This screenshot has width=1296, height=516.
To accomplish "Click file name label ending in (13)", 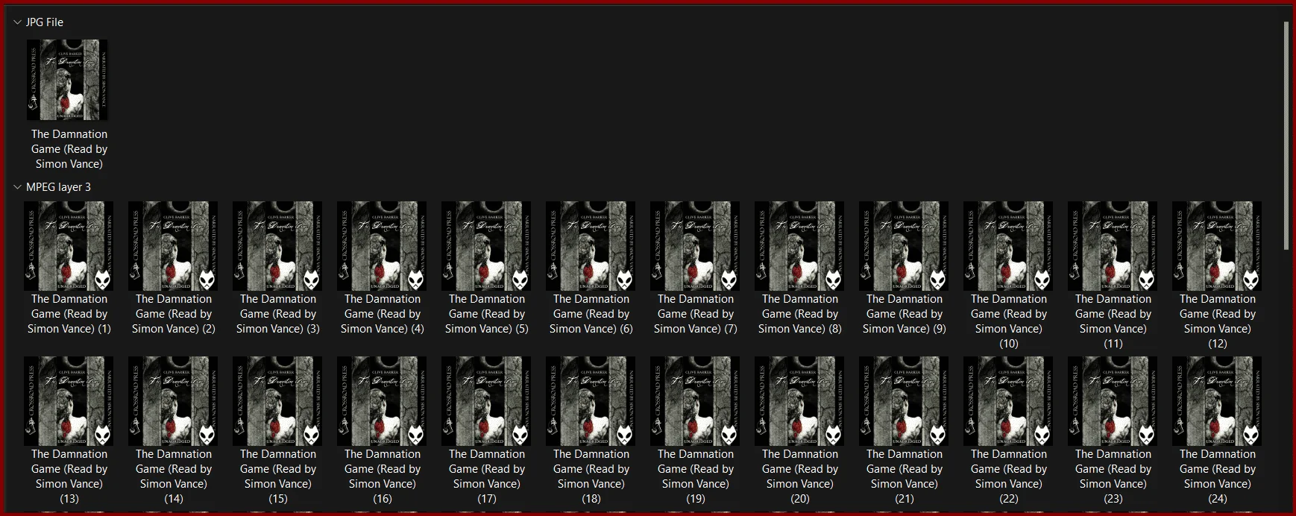I will (69, 476).
